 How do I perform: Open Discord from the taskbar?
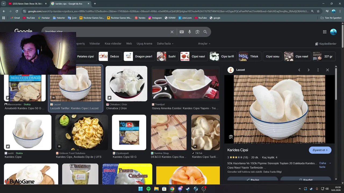(x=180, y=189)
